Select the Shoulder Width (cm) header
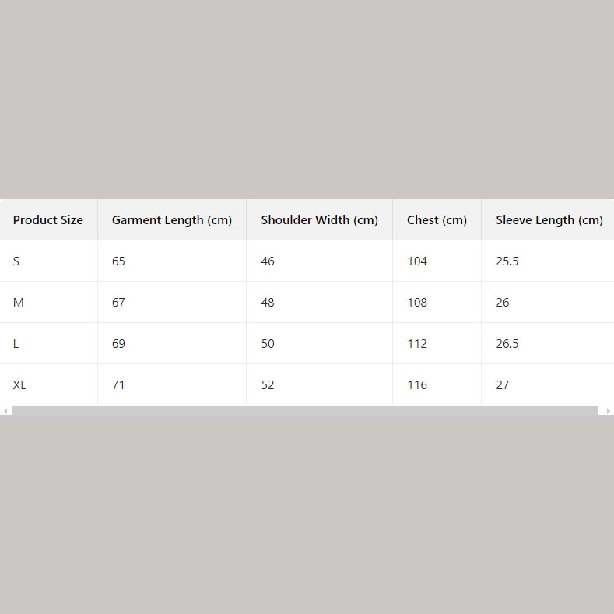 [319, 220]
